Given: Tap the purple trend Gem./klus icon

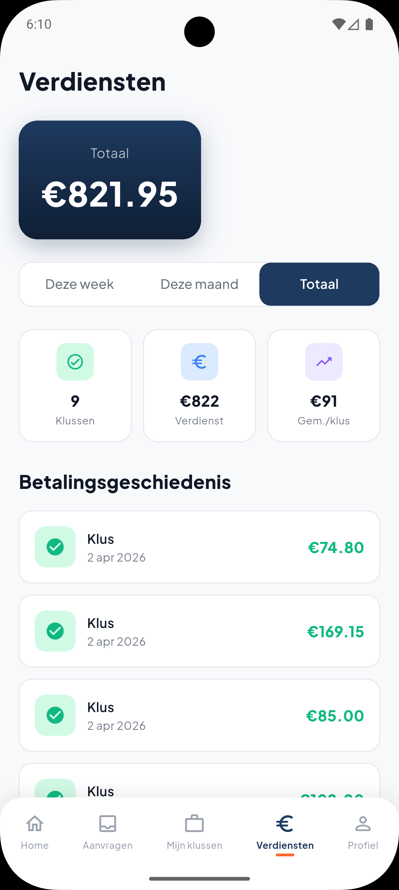Looking at the screenshot, I should (x=324, y=362).
